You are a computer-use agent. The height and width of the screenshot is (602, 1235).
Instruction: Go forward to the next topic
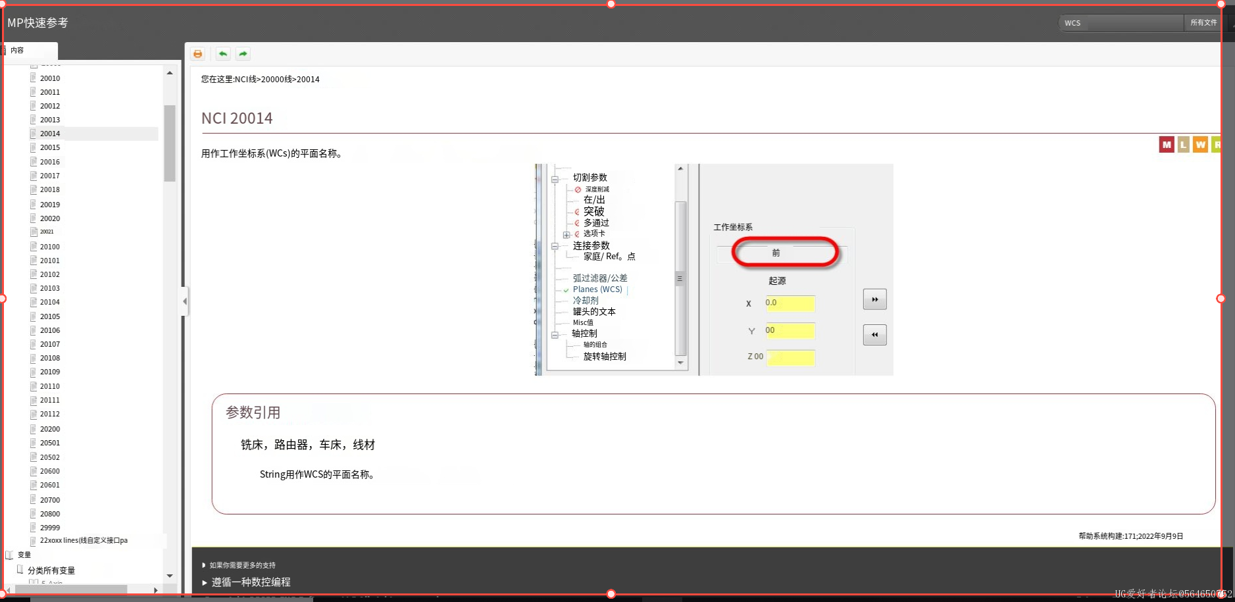(243, 54)
